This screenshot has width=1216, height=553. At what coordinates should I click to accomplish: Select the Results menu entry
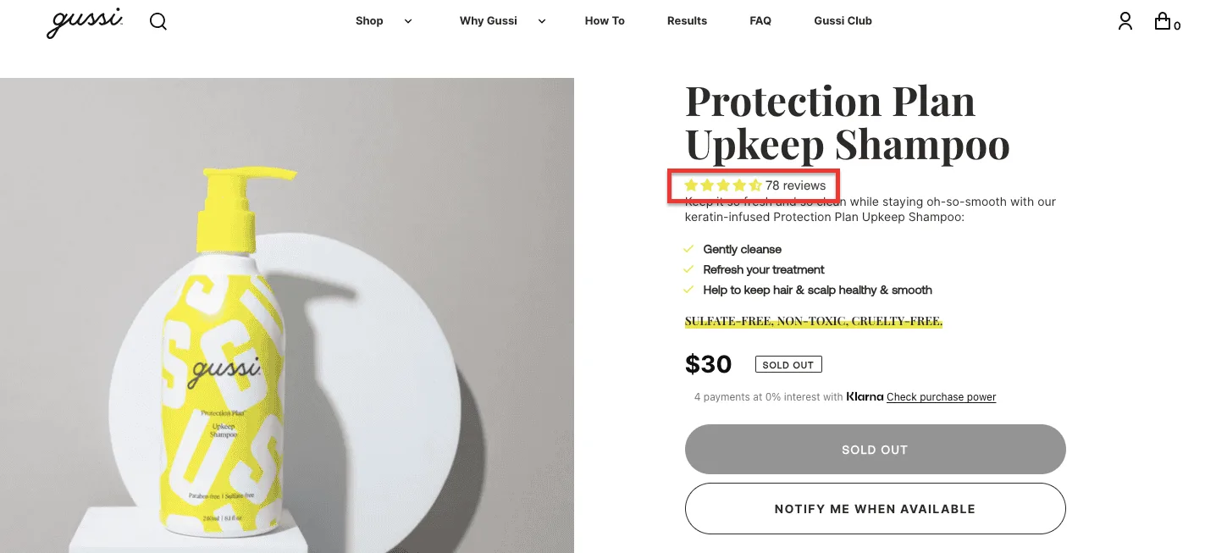click(x=686, y=20)
